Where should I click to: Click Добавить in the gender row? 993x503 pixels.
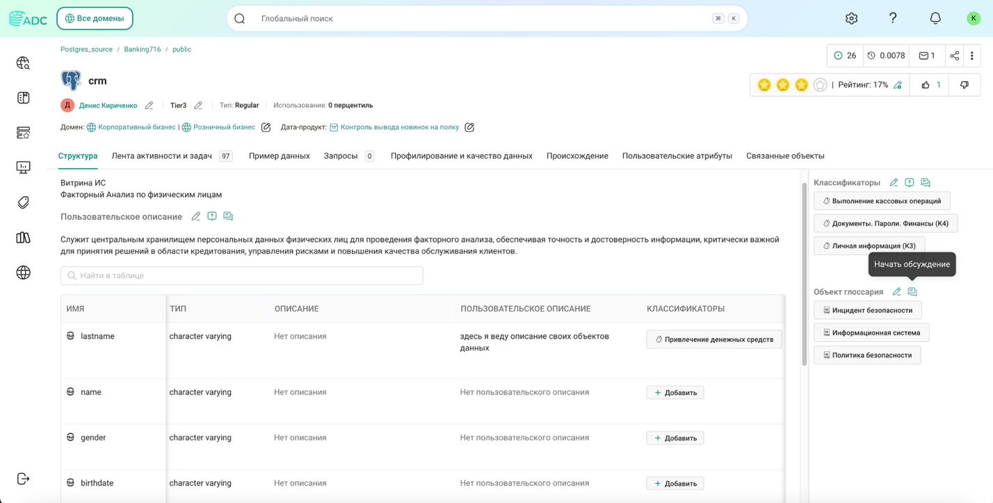(675, 438)
